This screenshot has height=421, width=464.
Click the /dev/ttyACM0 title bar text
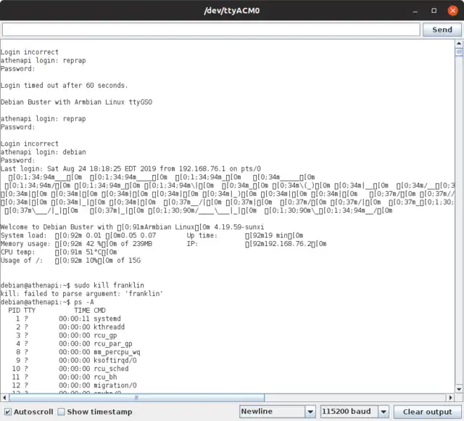click(x=231, y=11)
